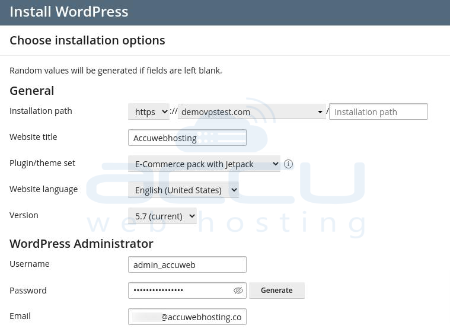The width and height of the screenshot is (450, 335).
Task: Open the demovpstest.com domain dropdown
Action: click(x=252, y=111)
